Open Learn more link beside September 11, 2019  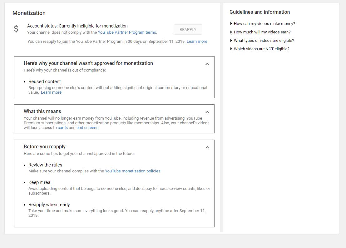pos(197,42)
